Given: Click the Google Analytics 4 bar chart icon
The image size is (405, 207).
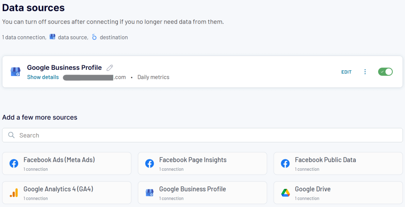Looking at the screenshot, I should 14,193.
